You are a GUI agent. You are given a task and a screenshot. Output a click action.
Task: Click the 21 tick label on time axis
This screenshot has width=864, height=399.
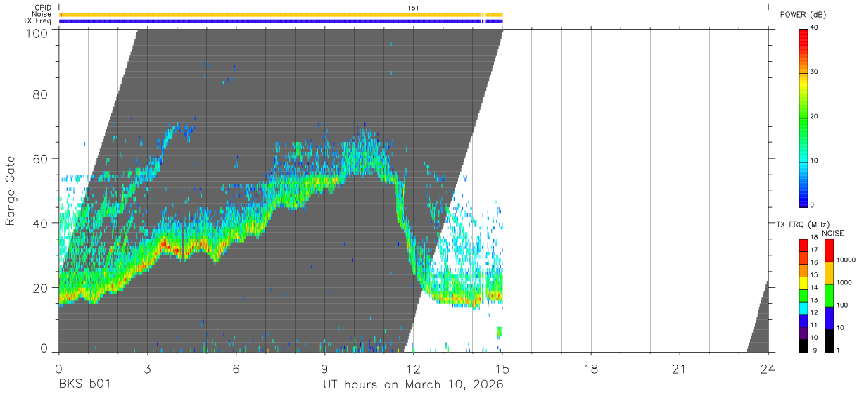(679, 369)
